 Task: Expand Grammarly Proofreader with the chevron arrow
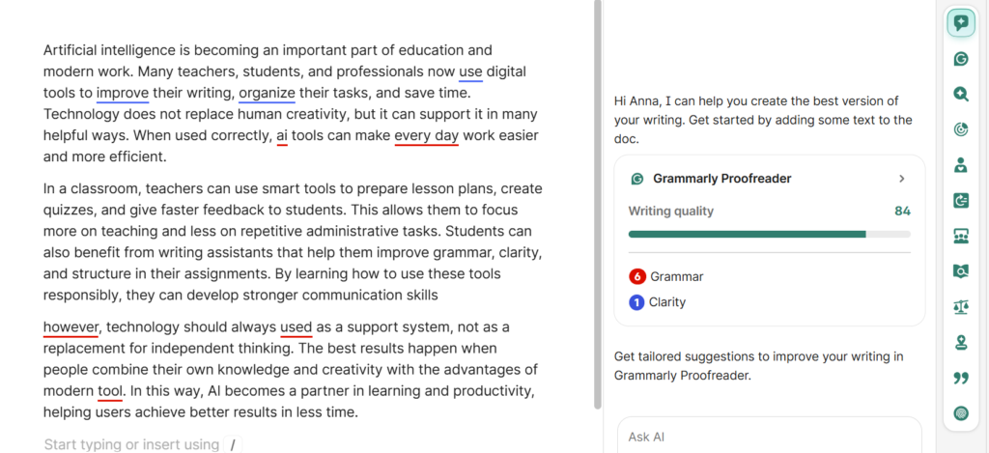click(901, 179)
